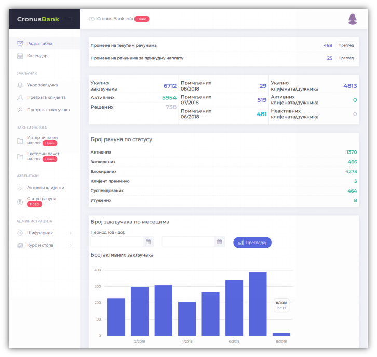Expand the Шифрарник submenu
The width and height of the screenshot is (377, 357).
tap(71, 233)
